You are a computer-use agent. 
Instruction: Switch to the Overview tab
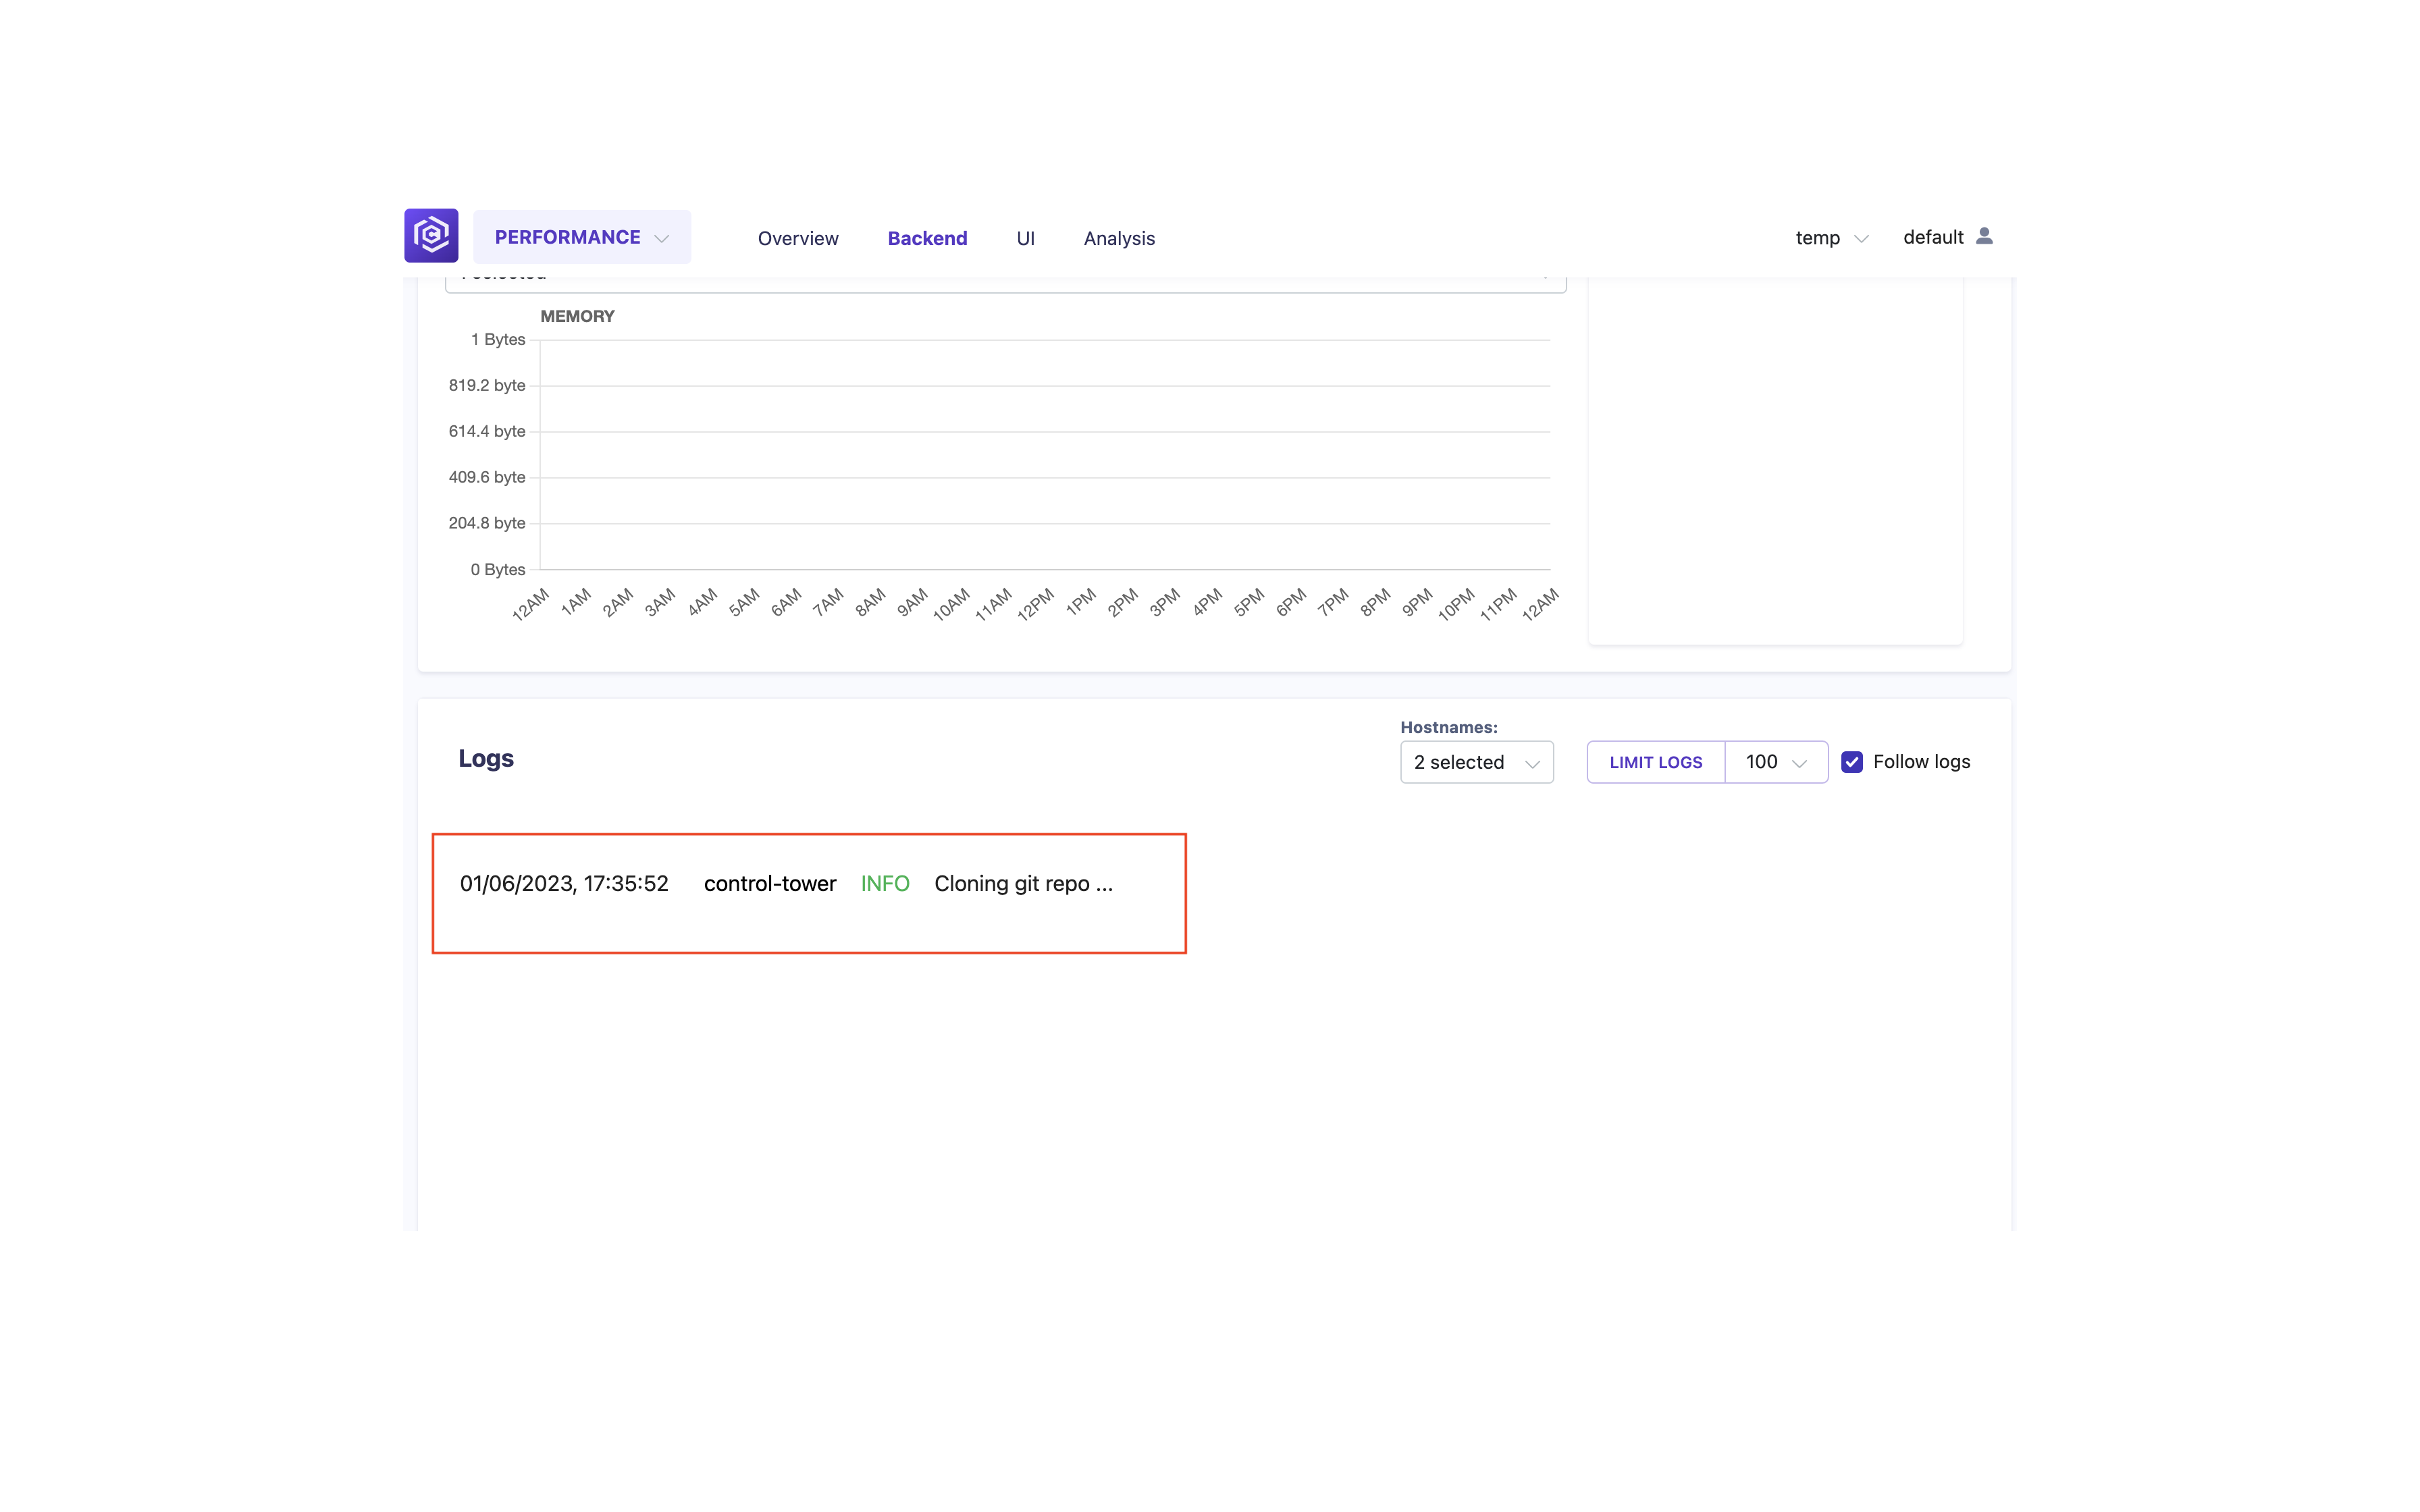point(797,238)
